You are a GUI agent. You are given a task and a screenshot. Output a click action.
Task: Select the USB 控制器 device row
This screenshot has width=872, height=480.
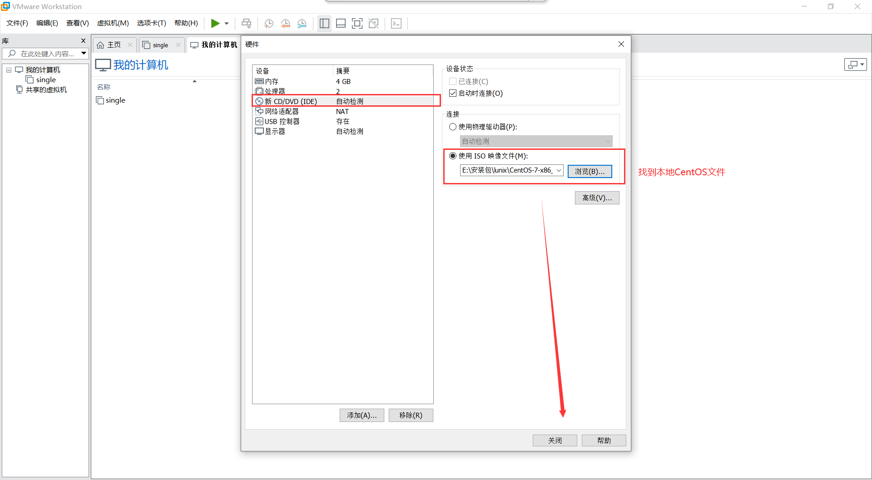pos(342,121)
